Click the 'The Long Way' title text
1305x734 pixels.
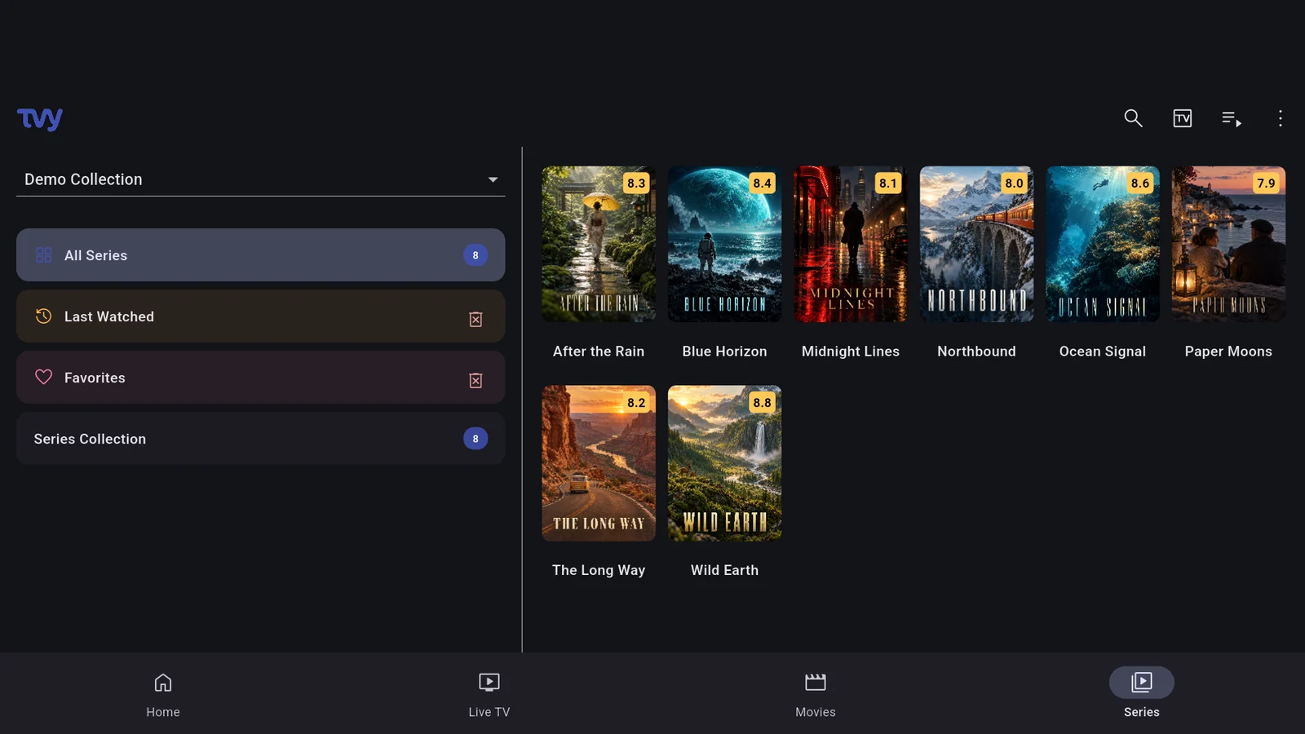point(599,570)
